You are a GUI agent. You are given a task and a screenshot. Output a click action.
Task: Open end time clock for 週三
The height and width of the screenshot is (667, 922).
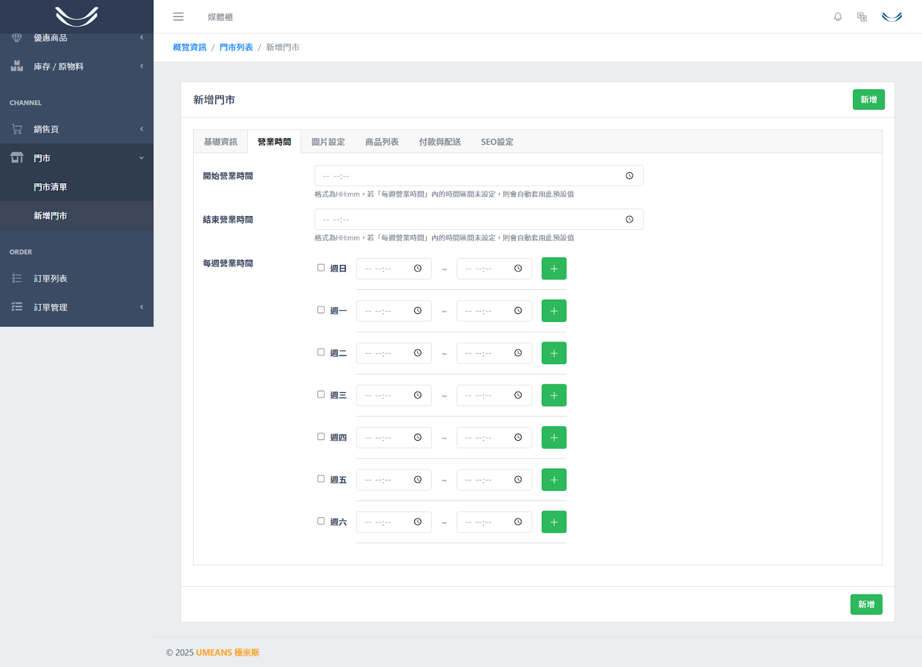(518, 395)
